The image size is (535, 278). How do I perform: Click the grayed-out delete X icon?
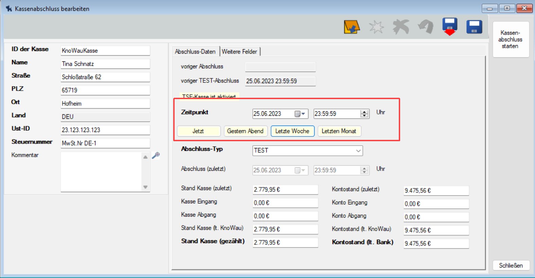(x=401, y=27)
